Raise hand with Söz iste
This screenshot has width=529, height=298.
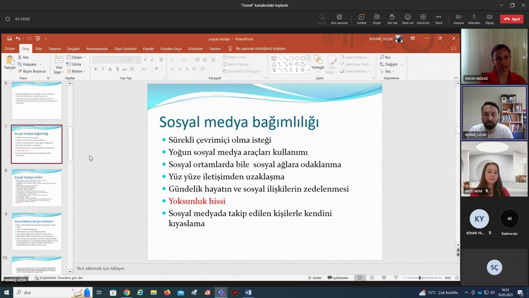coord(392,19)
